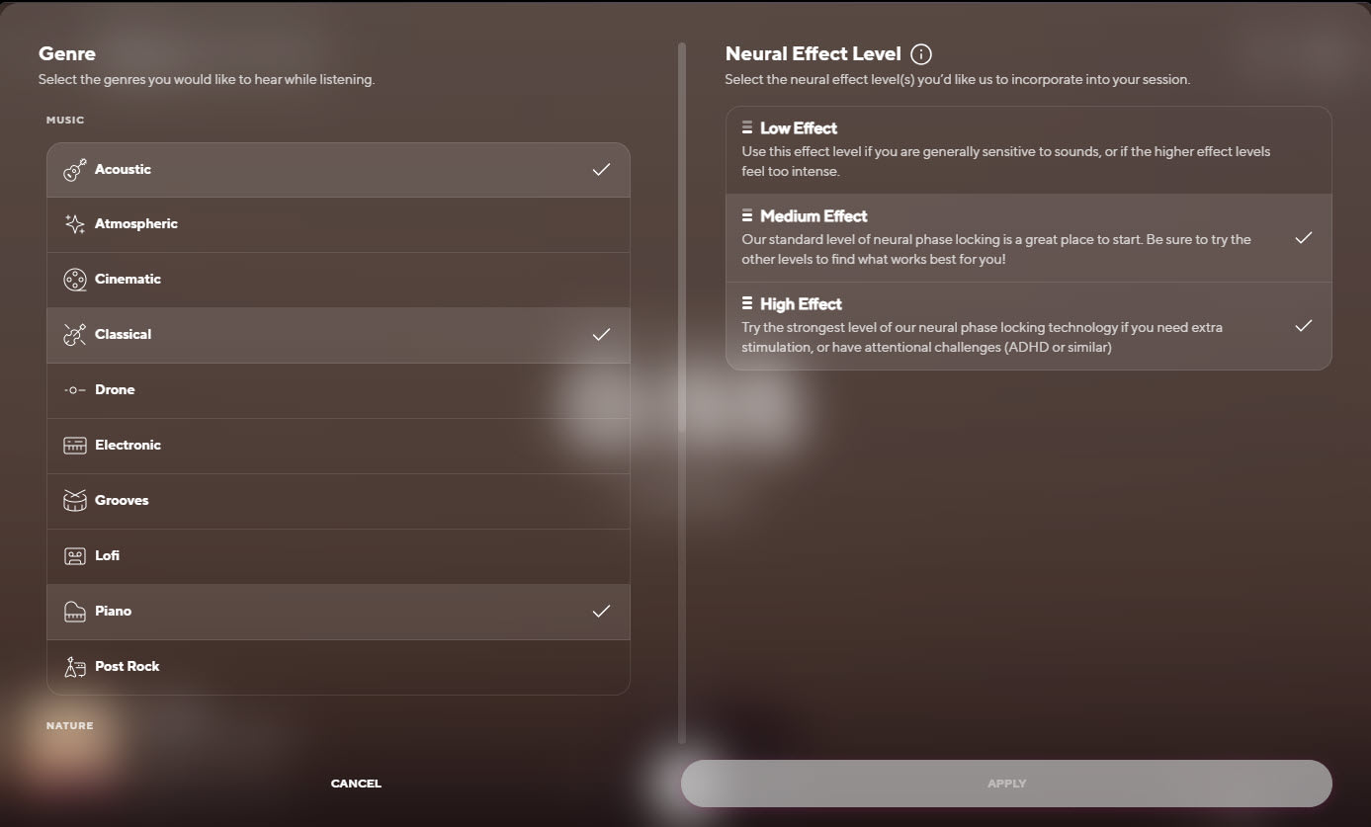
Task: Expand the NATURE section
Action: 69,725
